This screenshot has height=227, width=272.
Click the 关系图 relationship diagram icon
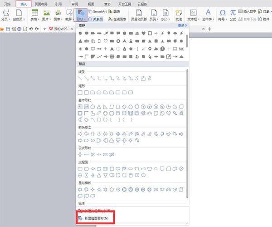tap(96, 19)
